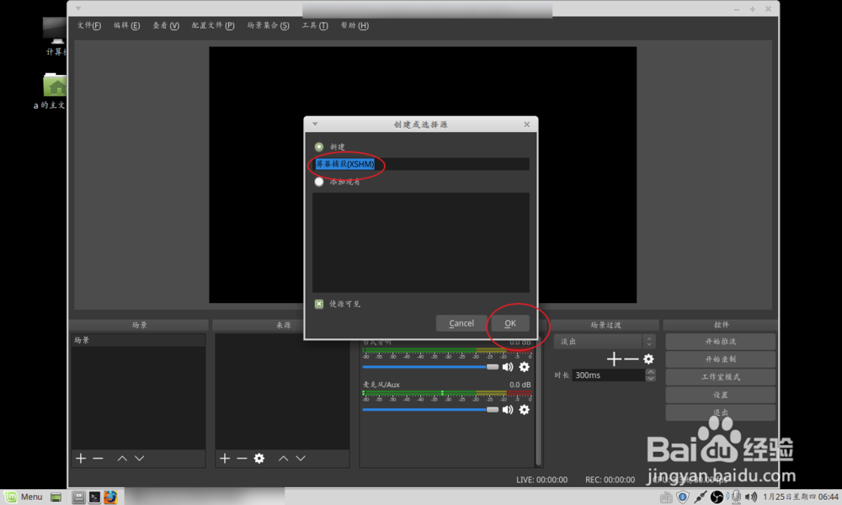
Task: Click 开始录制 to start recording
Action: coord(720,358)
